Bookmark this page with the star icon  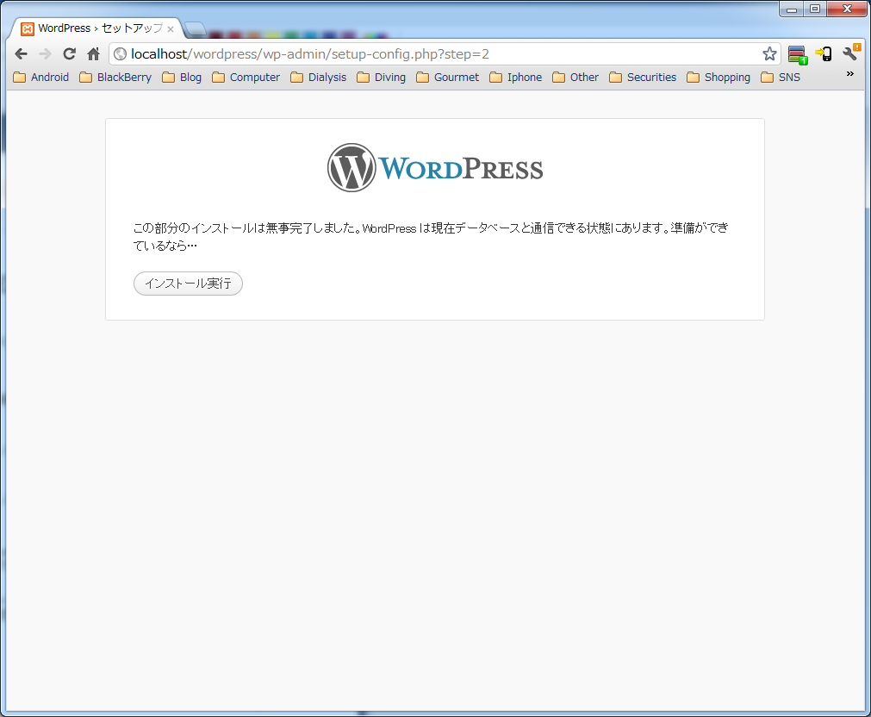click(769, 54)
